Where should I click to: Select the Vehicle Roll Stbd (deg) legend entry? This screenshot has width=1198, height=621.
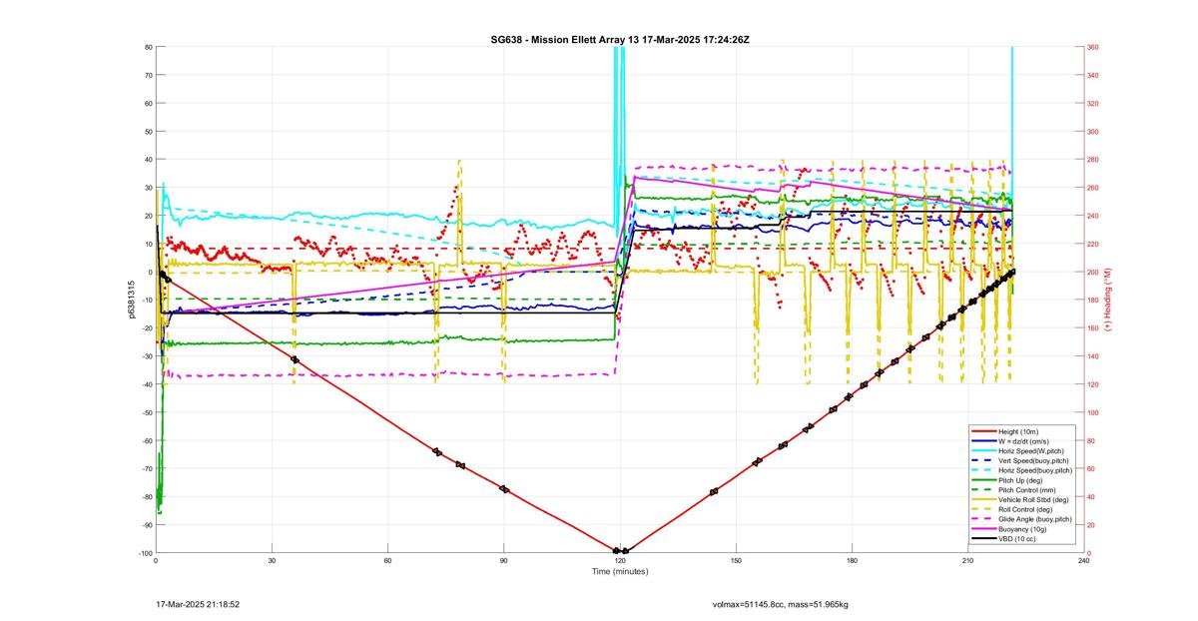tap(1022, 499)
